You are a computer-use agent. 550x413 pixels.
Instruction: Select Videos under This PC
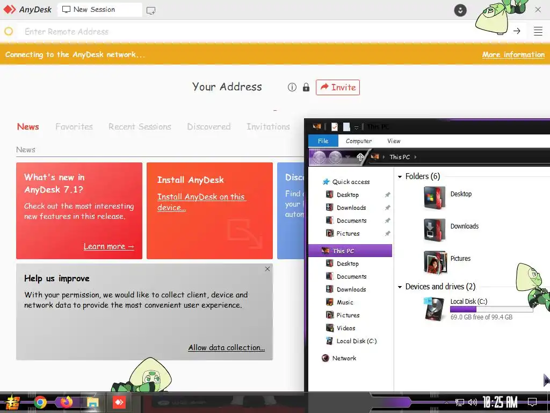pos(346,328)
